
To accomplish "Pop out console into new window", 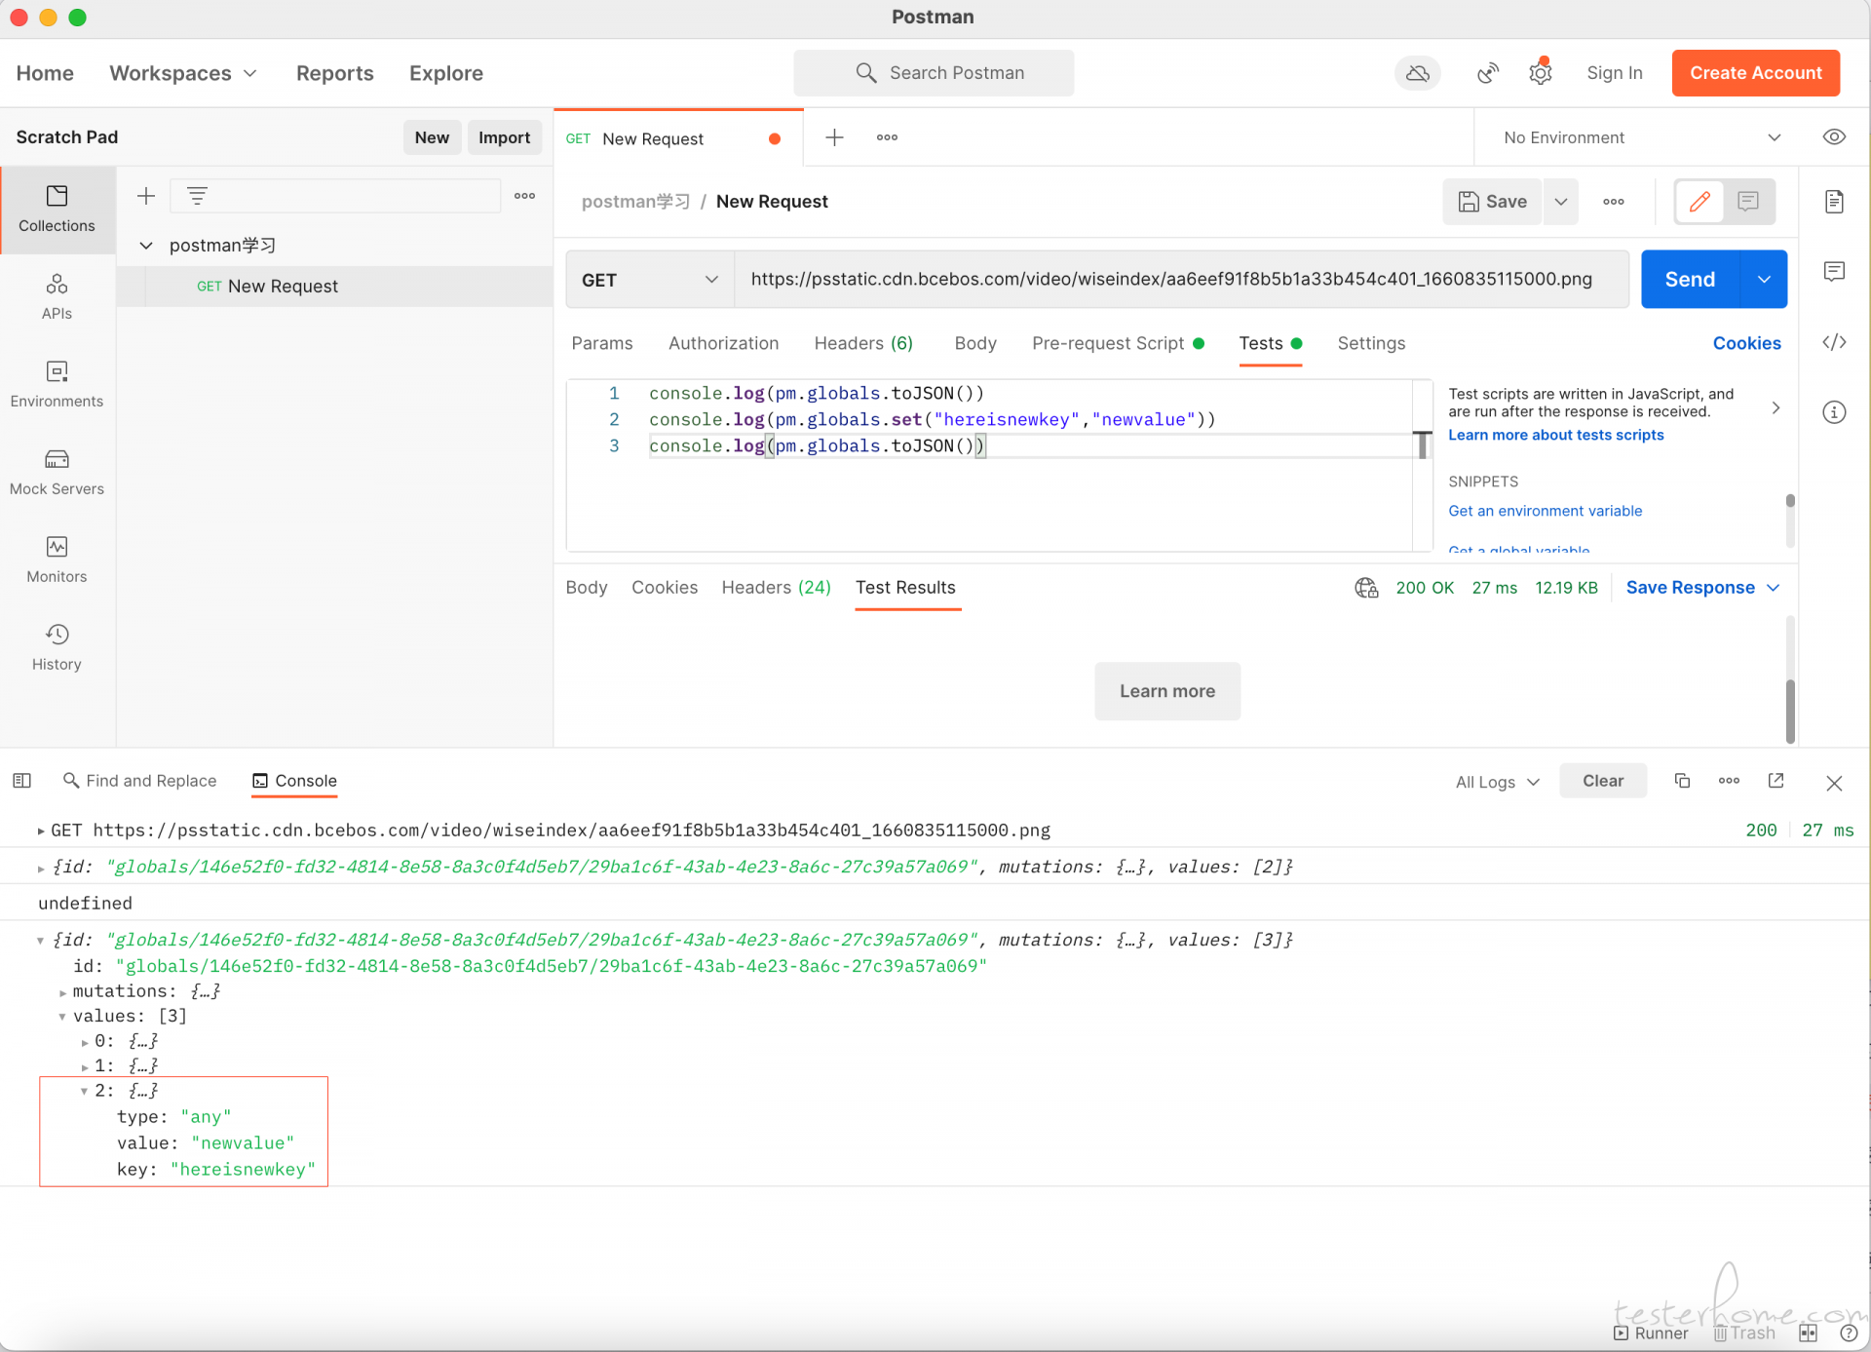I will pos(1776,781).
